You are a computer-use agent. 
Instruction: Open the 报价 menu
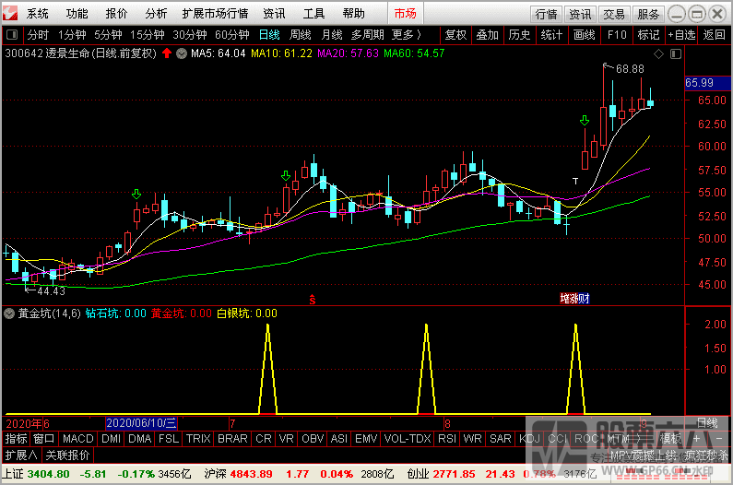point(116,14)
